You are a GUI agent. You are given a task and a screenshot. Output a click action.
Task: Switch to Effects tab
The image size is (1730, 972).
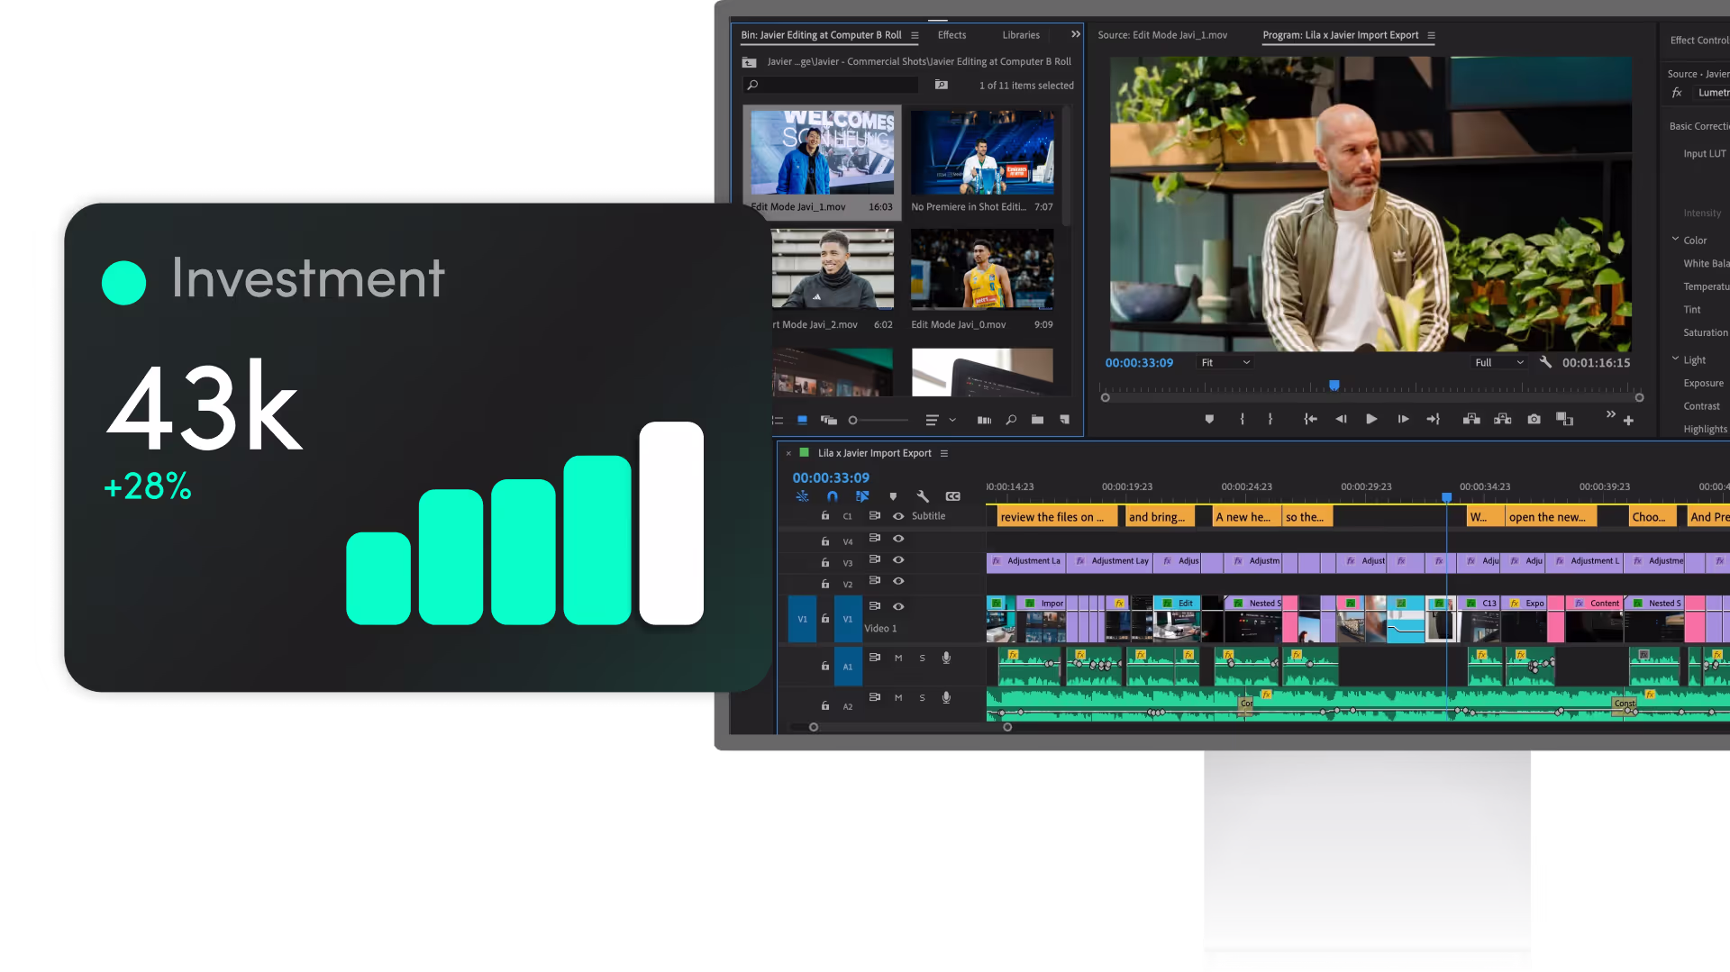click(x=951, y=35)
